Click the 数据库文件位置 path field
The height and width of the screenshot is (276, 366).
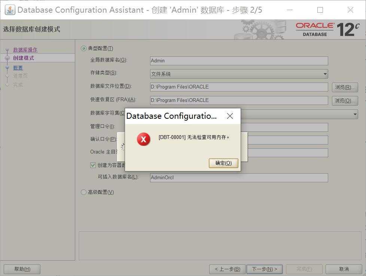[x=239, y=87]
